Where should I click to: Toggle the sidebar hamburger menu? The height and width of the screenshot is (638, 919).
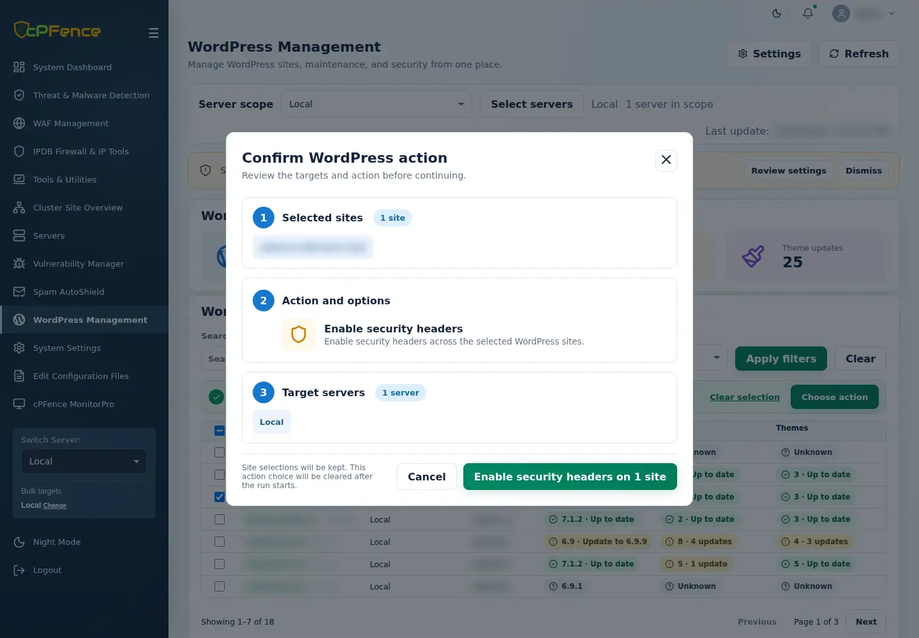(153, 33)
